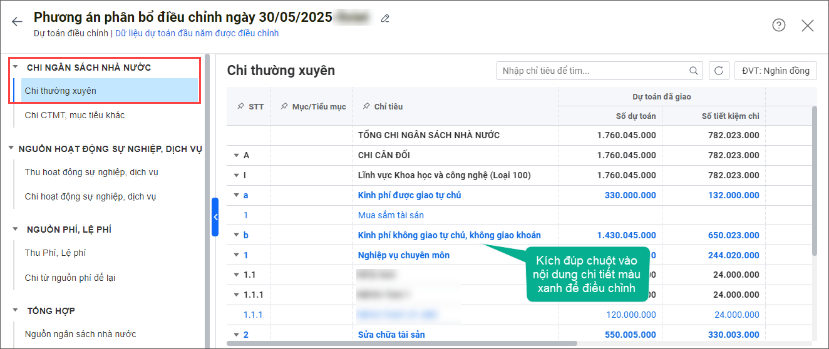829x349 pixels.
Task: Pin the Mục/Tiểu mục column
Action: [285, 107]
